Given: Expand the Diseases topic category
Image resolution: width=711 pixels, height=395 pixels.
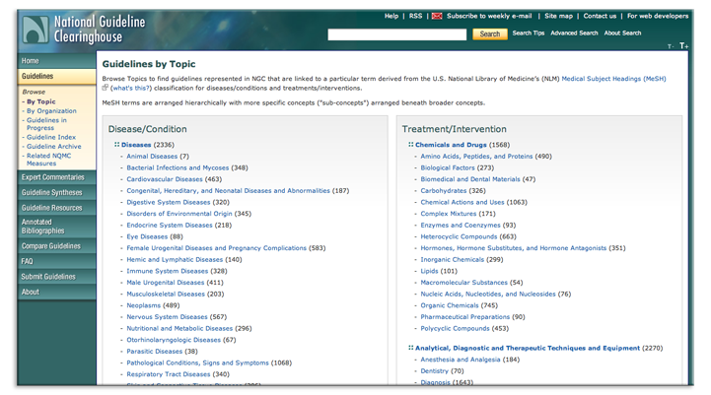Looking at the screenshot, I should 136,145.
